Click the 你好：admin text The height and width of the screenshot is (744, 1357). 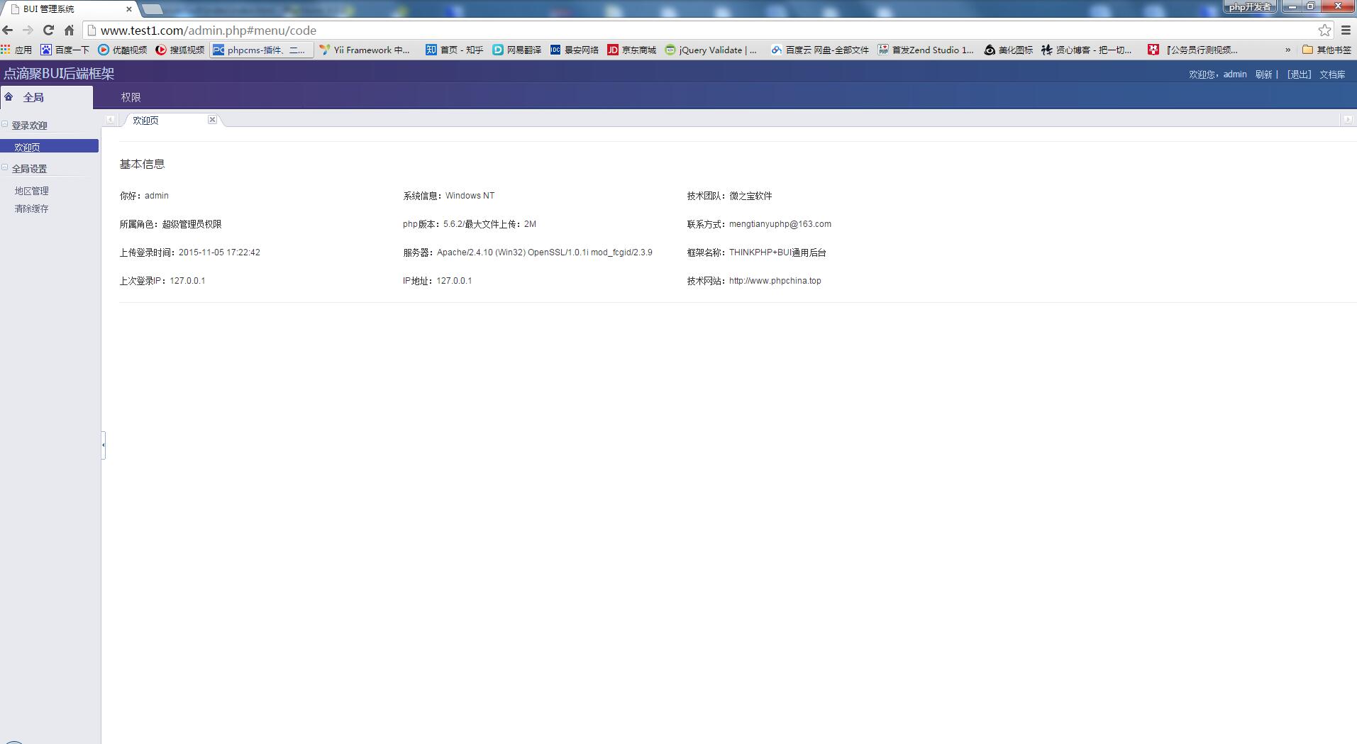click(x=144, y=196)
